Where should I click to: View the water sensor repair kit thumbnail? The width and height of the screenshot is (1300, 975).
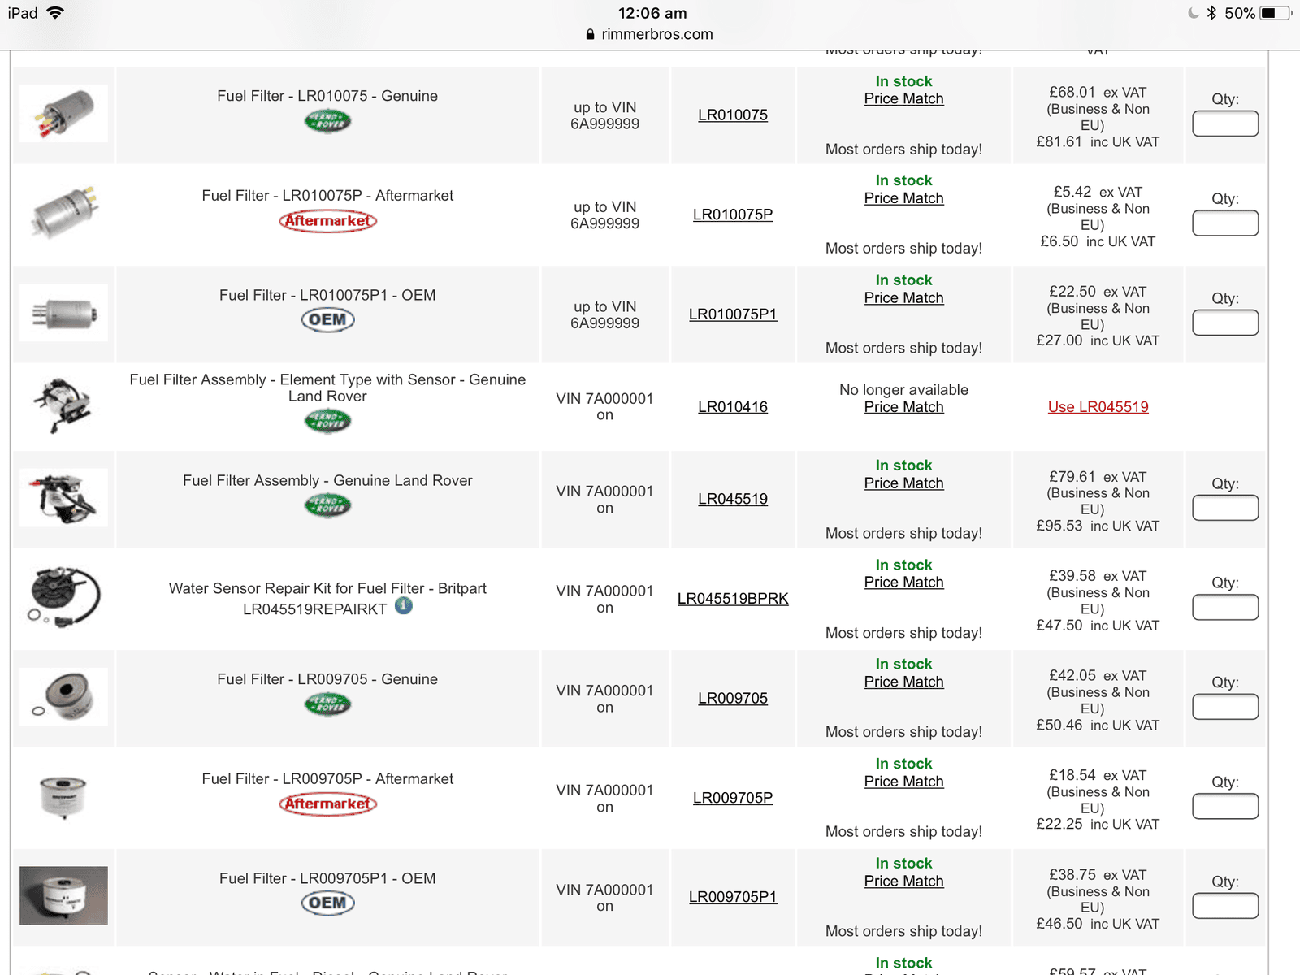[63, 597]
